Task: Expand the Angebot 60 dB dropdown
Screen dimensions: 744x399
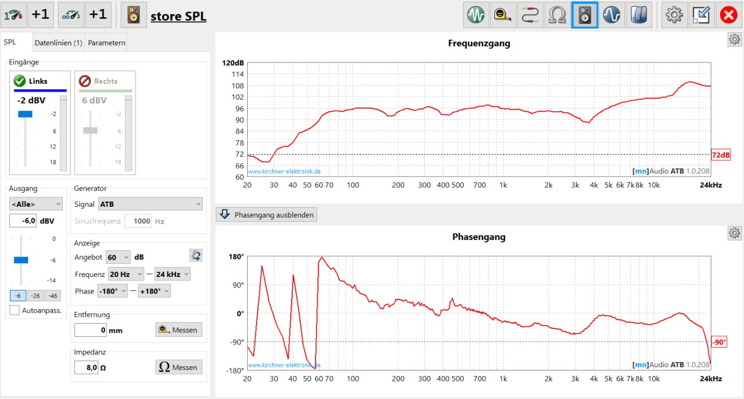Action: [x=118, y=257]
